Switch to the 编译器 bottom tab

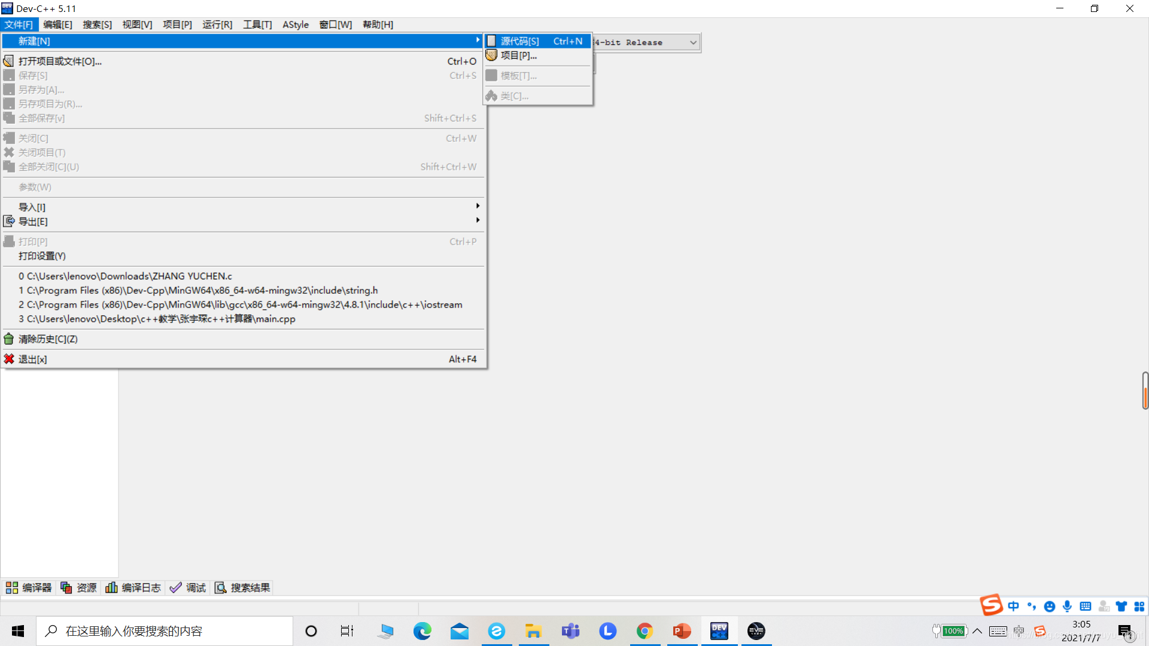pyautogui.click(x=29, y=588)
